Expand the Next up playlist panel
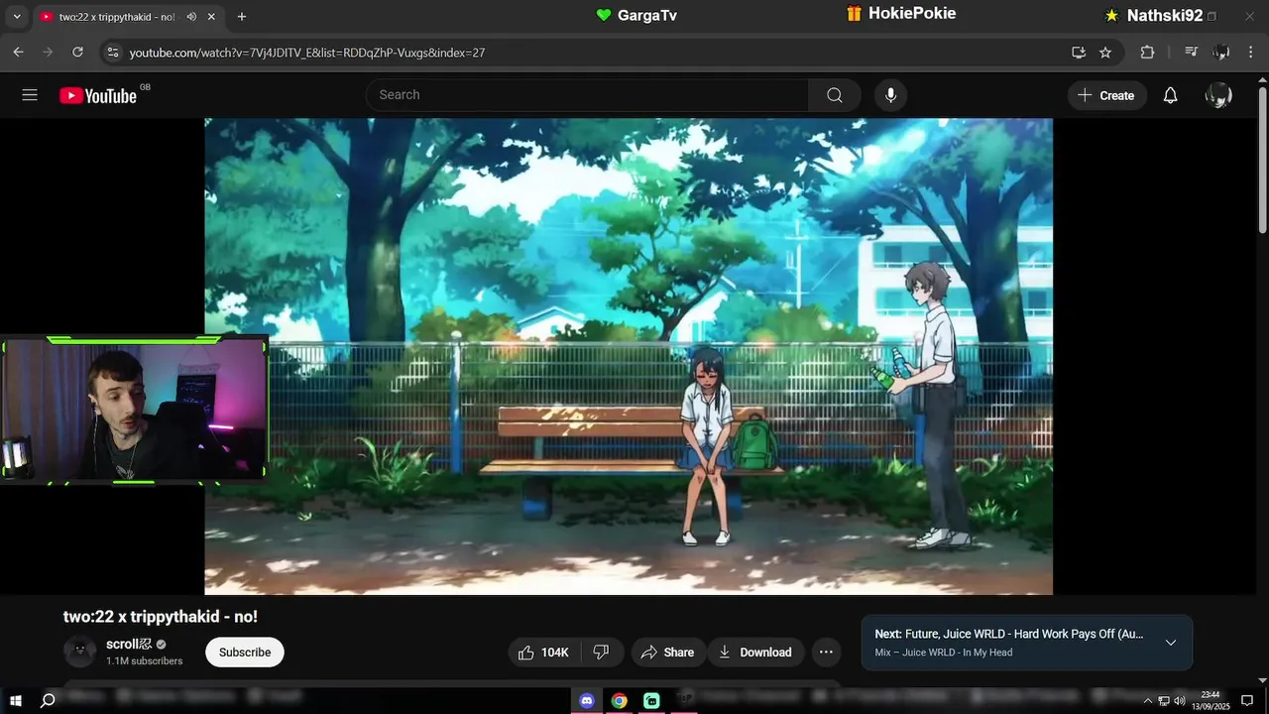Viewport: 1269px width, 714px height. [1170, 643]
